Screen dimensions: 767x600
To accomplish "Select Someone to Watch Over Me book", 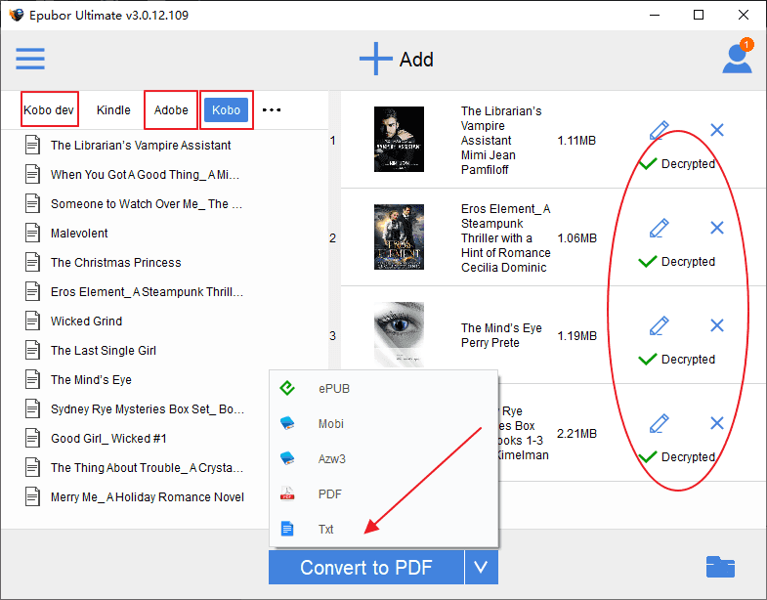I will tap(147, 204).
